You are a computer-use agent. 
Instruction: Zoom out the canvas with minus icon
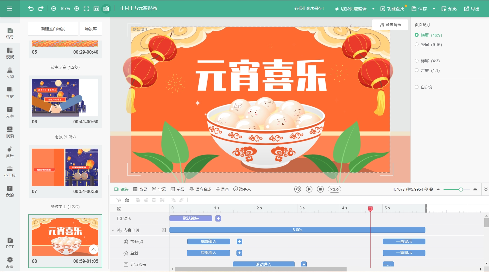point(54,9)
